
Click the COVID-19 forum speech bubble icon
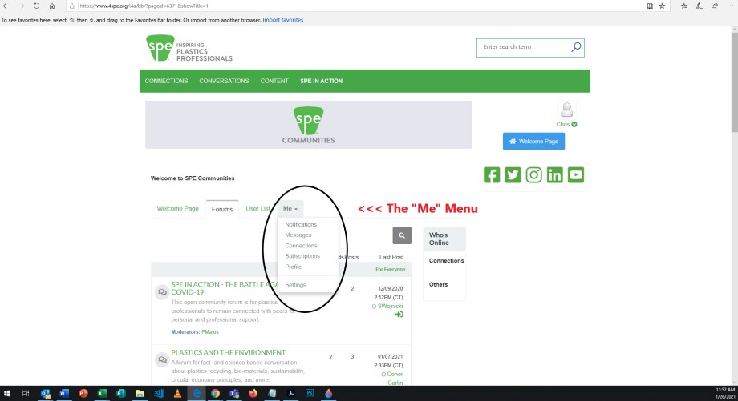162,292
